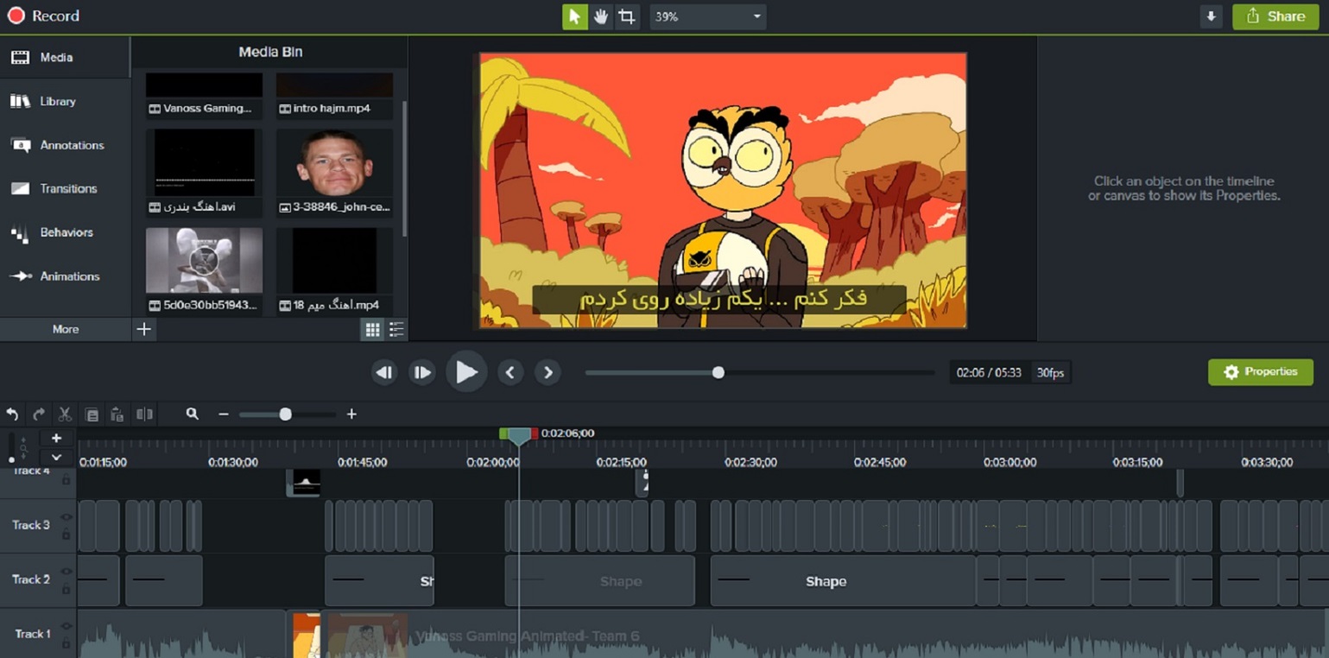The height and width of the screenshot is (658, 1329).
Task: Toggle the lock on Track 3
Action: coord(66,535)
